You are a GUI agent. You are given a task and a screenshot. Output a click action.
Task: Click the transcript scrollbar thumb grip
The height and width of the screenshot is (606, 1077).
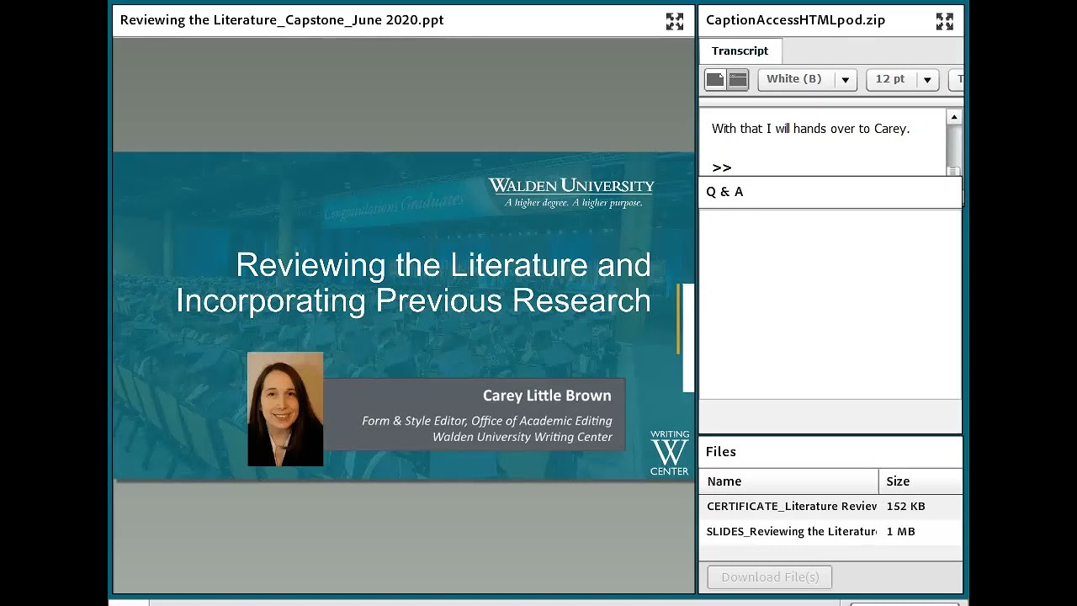coord(953,171)
